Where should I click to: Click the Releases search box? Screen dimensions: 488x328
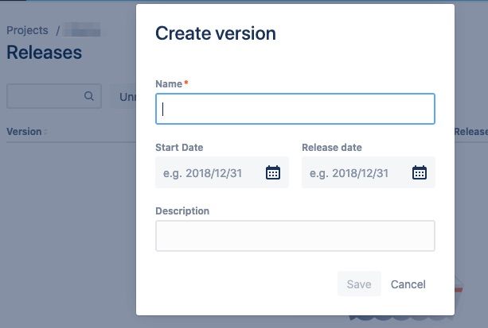click(54, 96)
